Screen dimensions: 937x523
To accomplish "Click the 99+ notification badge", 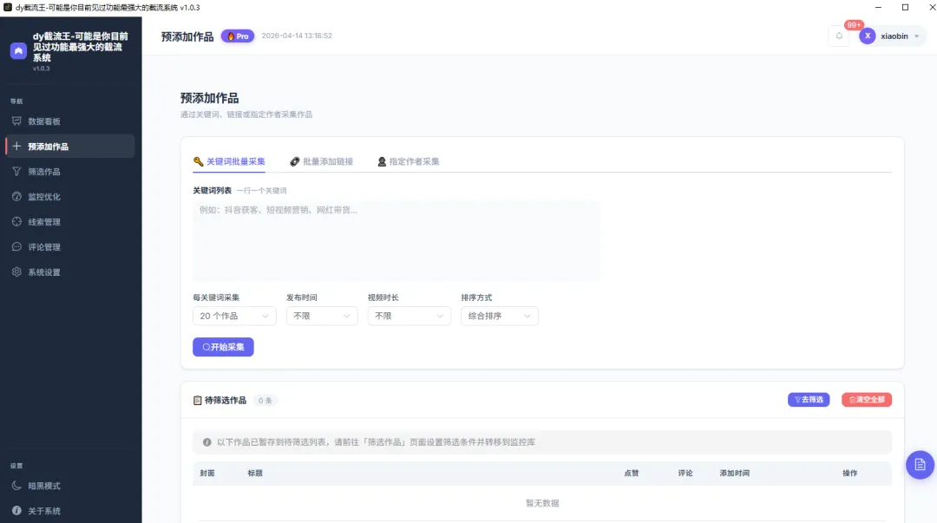I will [x=854, y=25].
